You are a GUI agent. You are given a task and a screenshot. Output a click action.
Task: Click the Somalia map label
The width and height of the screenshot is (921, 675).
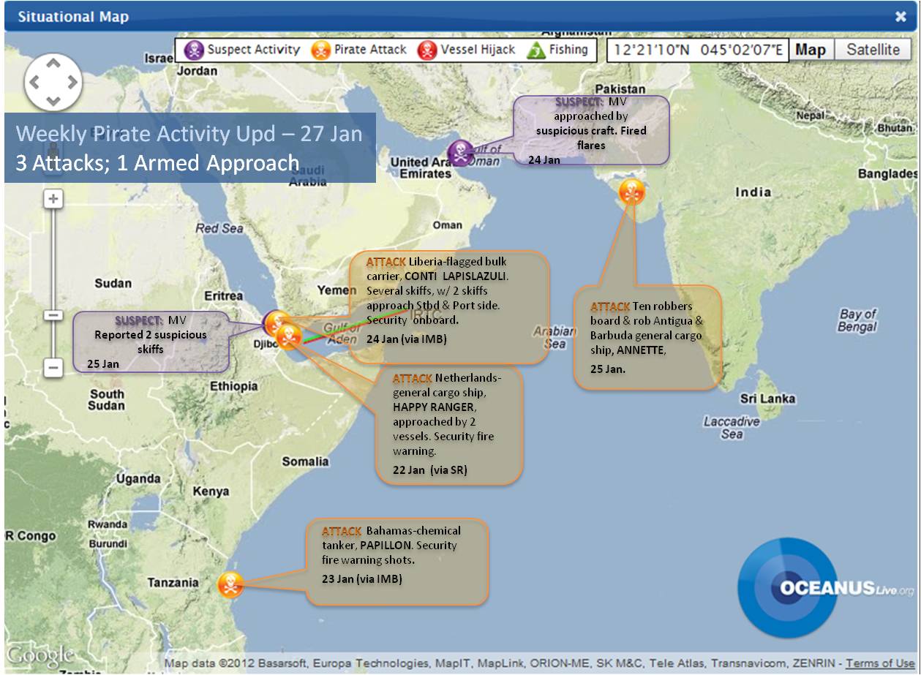coord(305,461)
